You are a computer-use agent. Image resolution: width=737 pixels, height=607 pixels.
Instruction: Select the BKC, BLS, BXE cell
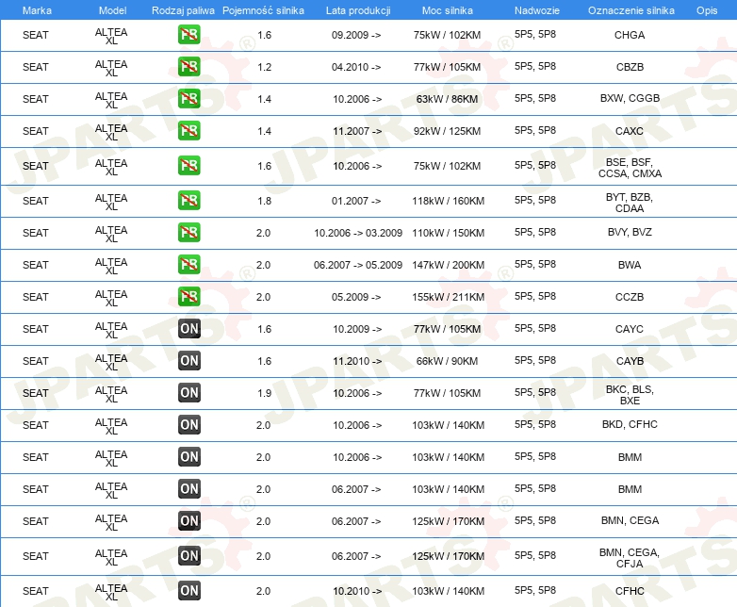(x=630, y=395)
